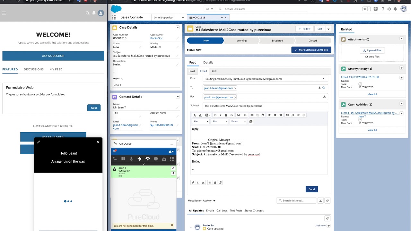The image size is (411, 231).
Task: Click the Follow button
Action: [x=304, y=29]
